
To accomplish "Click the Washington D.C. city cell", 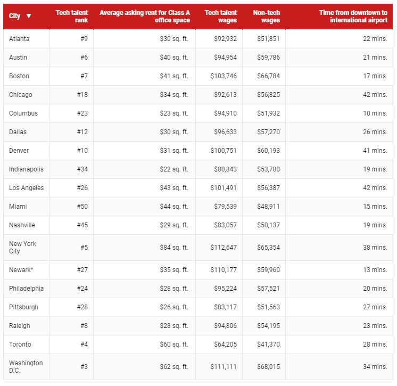I will pos(27,367).
